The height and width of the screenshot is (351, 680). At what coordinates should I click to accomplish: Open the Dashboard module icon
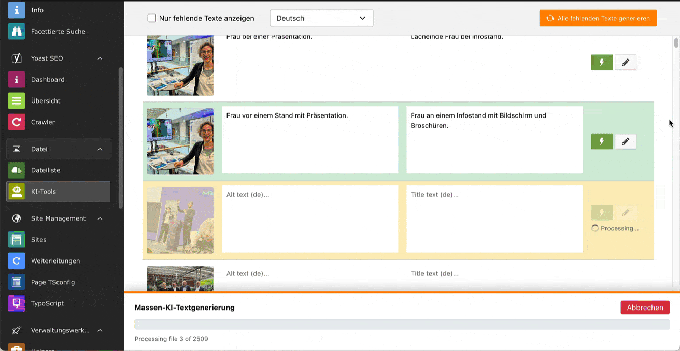pyautogui.click(x=16, y=79)
